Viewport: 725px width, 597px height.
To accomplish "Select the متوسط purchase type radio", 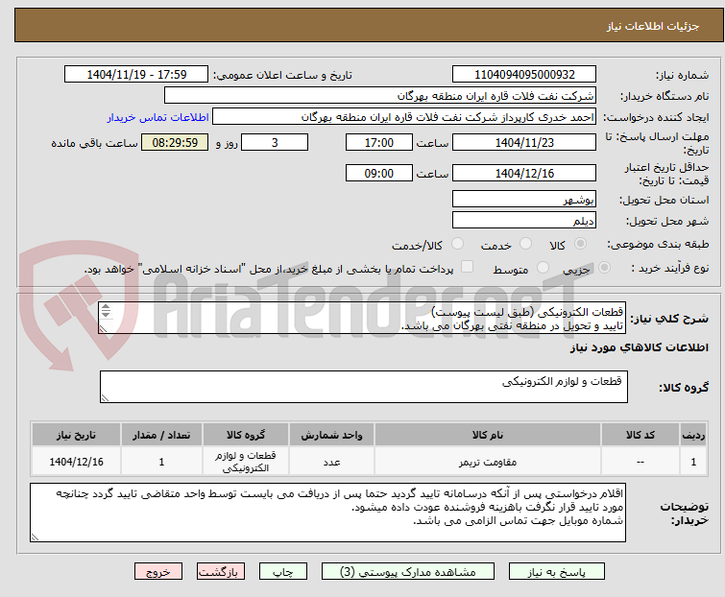I will point(543,268).
